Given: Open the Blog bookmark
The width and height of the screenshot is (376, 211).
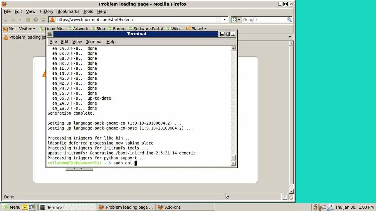Looking at the screenshot, I should [x=98, y=29].
